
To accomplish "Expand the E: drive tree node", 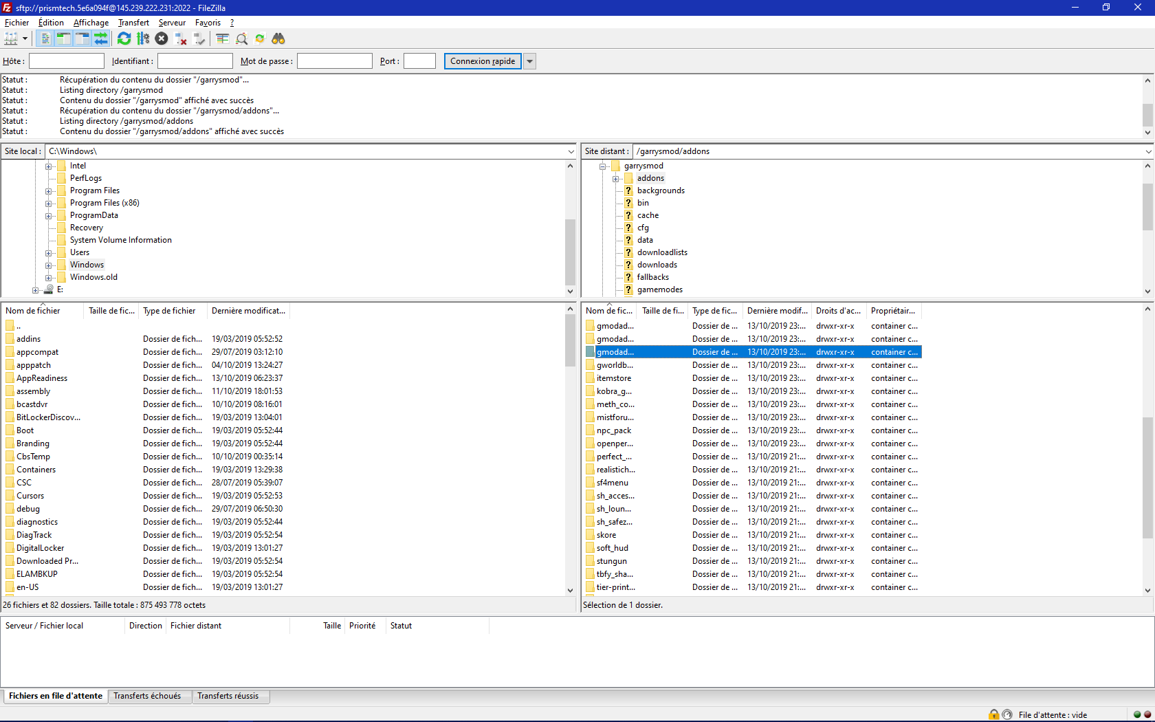I will pos(36,290).
